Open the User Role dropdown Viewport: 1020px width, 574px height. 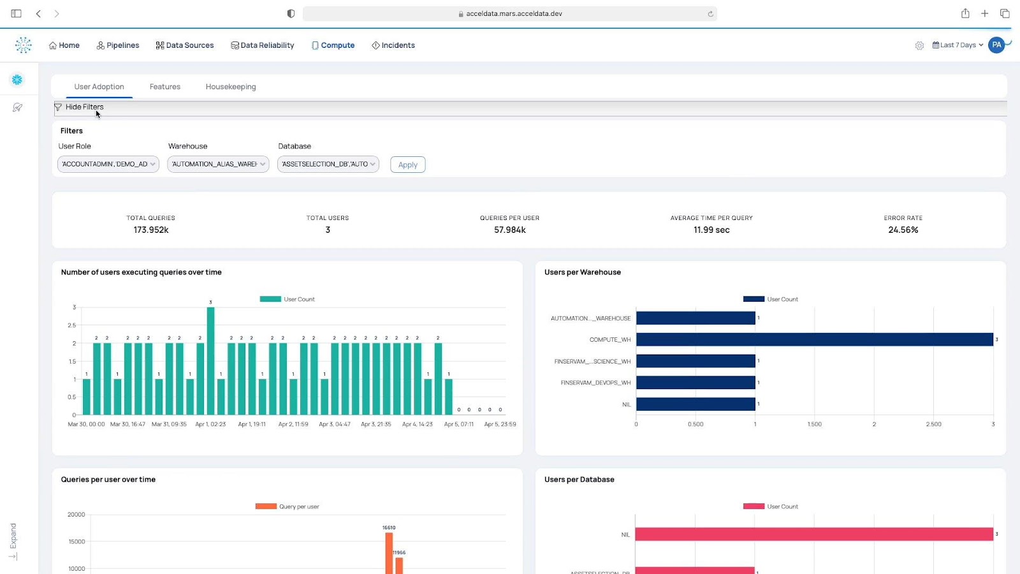coord(108,165)
